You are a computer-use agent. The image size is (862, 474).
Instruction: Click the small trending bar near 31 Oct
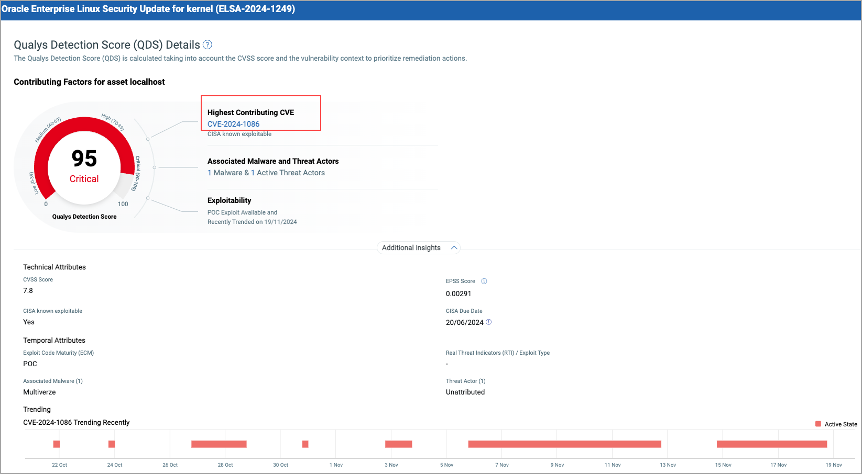[x=305, y=444]
